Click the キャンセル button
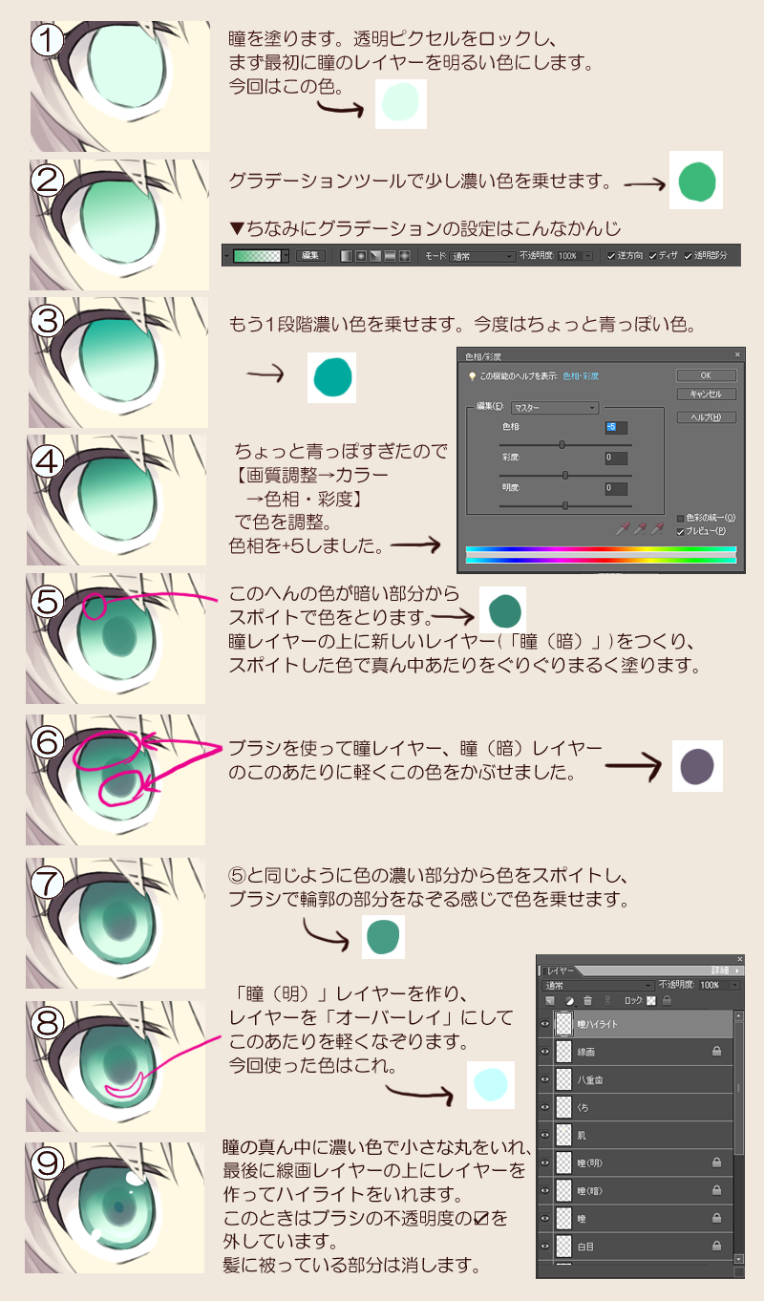The width and height of the screenshot is (764, 1301). click(705, 394)
